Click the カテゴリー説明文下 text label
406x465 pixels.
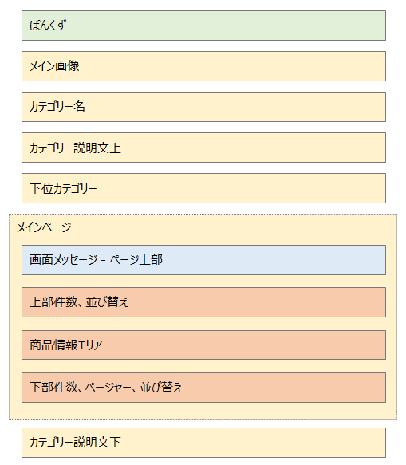pyautogui.click(x=75, y=442)
